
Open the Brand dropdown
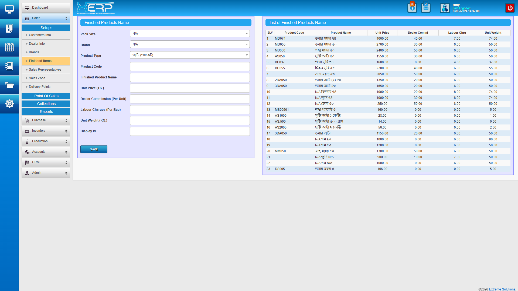190,44
